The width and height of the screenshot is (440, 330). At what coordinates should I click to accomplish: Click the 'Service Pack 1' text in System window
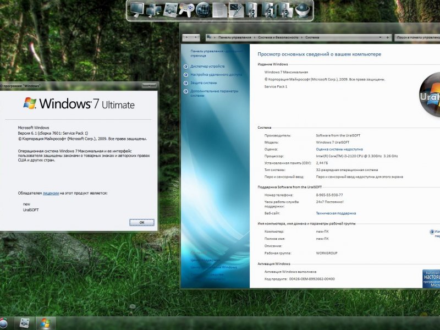pos(276,87)
